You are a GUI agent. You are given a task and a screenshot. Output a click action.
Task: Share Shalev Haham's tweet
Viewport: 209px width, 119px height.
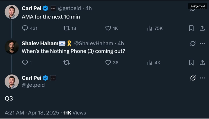pyautogui.click(x=202, y=63)
